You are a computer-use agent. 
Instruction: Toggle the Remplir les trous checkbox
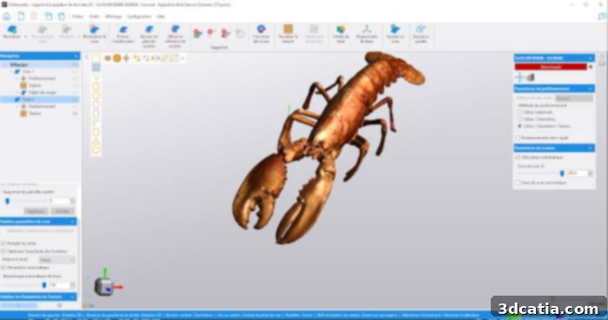pos(3,243)
